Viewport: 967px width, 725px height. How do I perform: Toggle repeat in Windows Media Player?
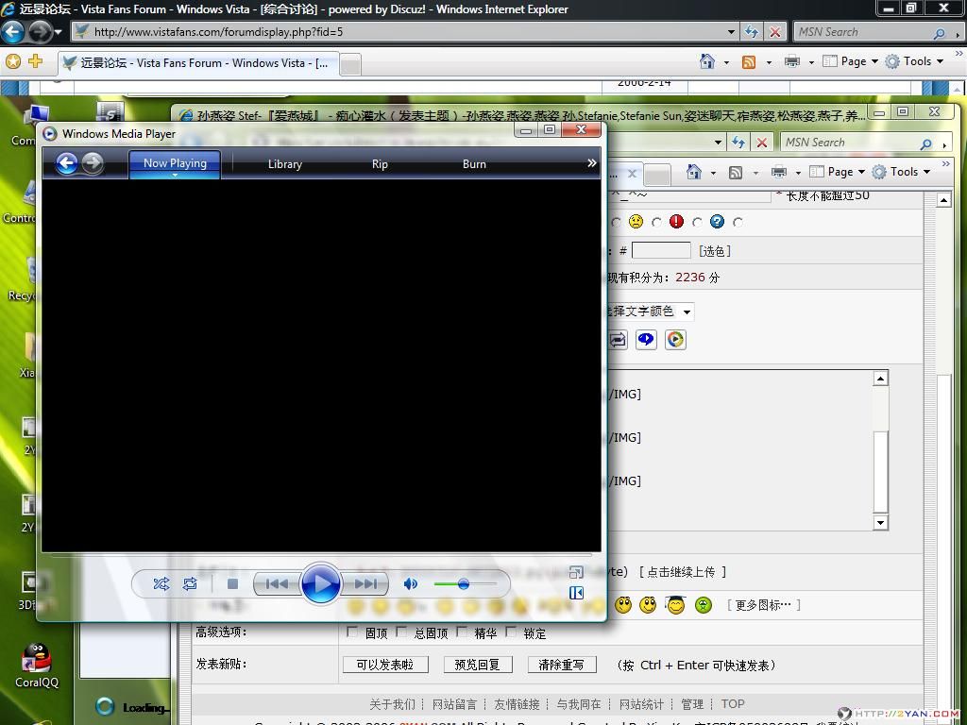click(x=190, y=584)
